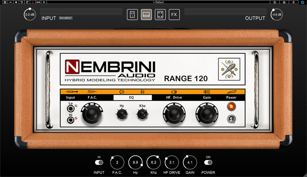Click the bottom F.A.C. dial showing 2
307x177 pixels.
coord(117,162)
